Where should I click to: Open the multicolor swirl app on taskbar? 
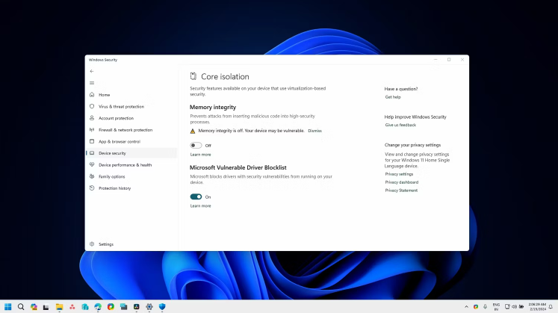tap(111, 306)
